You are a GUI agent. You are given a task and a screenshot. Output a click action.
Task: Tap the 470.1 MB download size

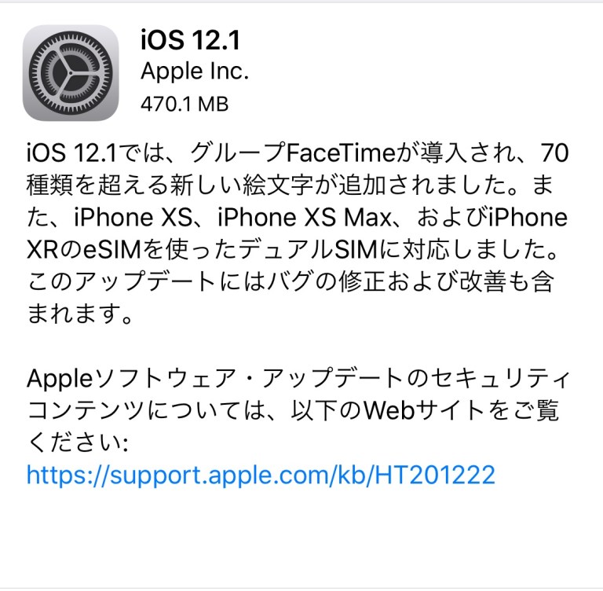185,104
